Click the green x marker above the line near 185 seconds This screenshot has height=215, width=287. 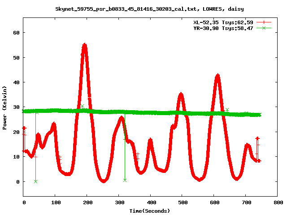pos(83,106)
